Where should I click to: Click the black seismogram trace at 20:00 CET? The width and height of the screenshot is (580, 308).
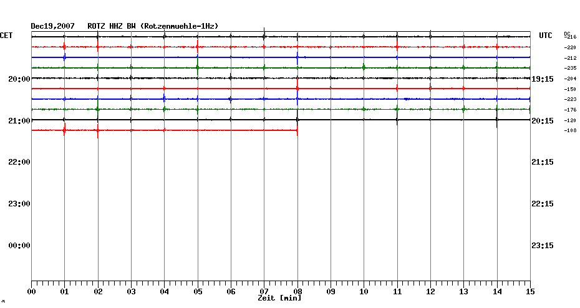[281, 79]
